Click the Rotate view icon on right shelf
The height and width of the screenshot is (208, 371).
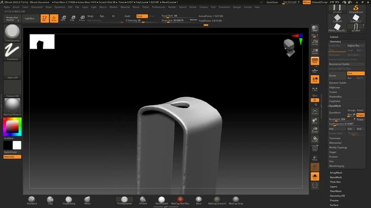(x=315, y=139)
